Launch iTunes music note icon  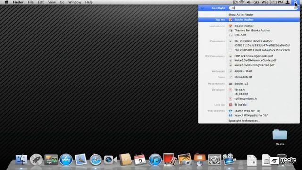pos(155,160)
